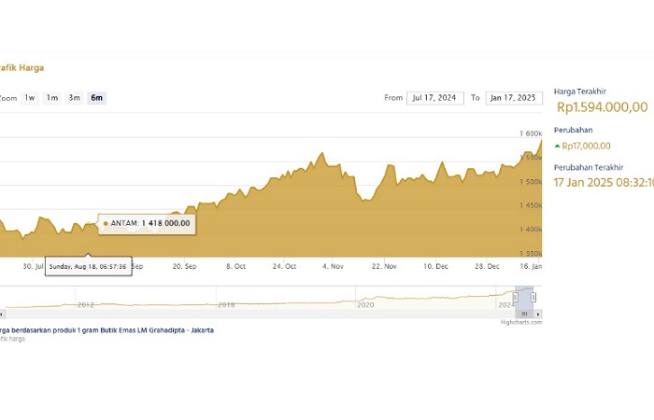
Task: Click the 17 Jan 2025 timestamp
Action: point(604,183)
